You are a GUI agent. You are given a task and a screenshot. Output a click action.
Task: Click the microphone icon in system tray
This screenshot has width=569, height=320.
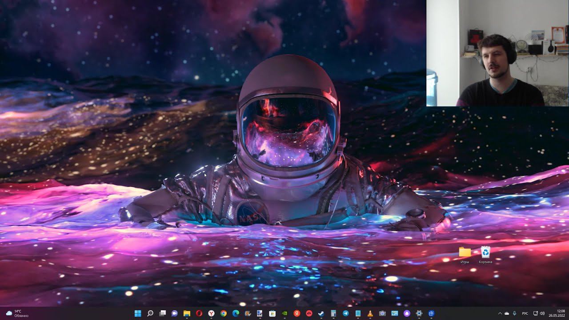tap(515, 313)
